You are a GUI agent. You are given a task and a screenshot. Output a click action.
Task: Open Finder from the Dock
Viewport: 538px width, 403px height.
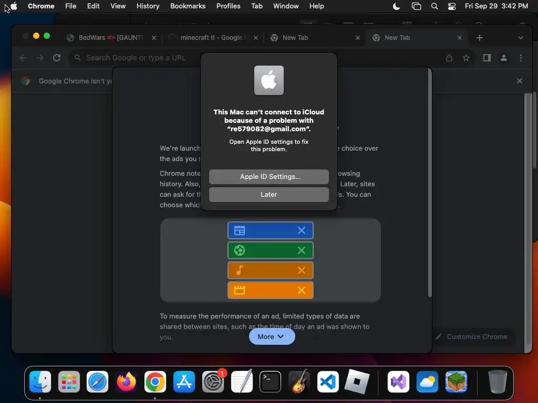(40, 381)
